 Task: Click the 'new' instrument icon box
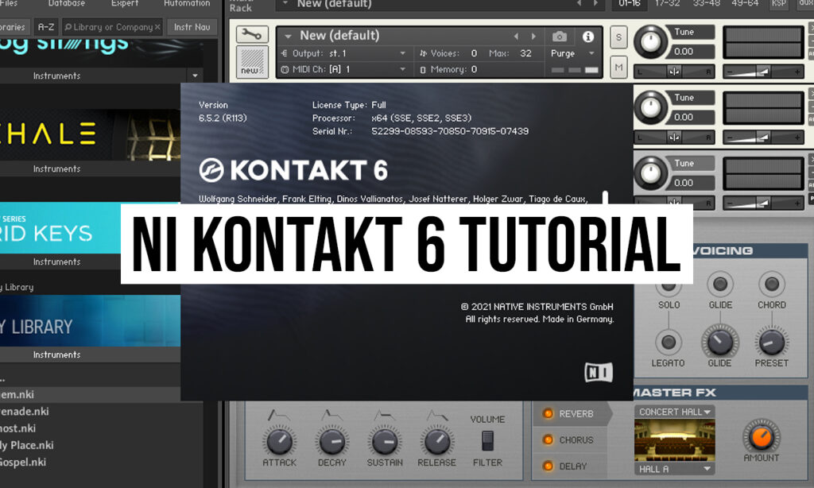click(x=252, y=62)
